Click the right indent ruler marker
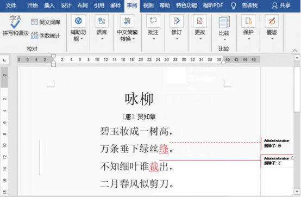This screenshot has width=301, height=197. point(223,62)
